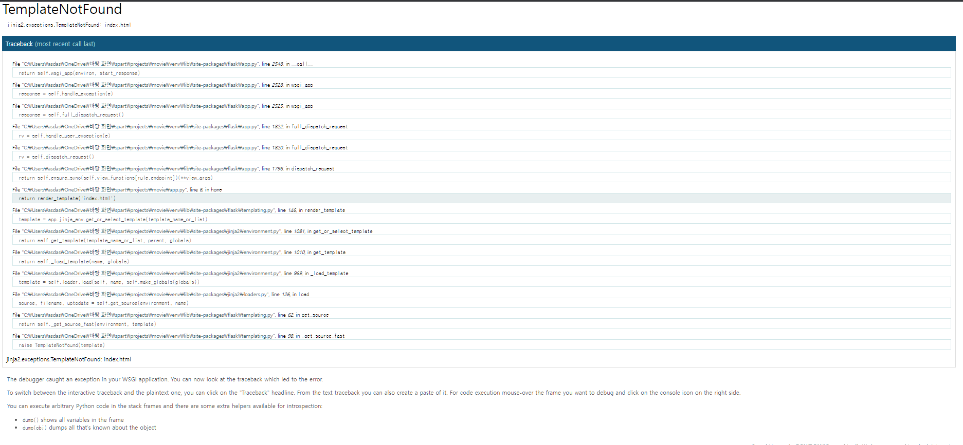This screenshot has height=445, width=963.
Task: Click the app.py line 6 'in home' frame header
Action: coord(117,190)
